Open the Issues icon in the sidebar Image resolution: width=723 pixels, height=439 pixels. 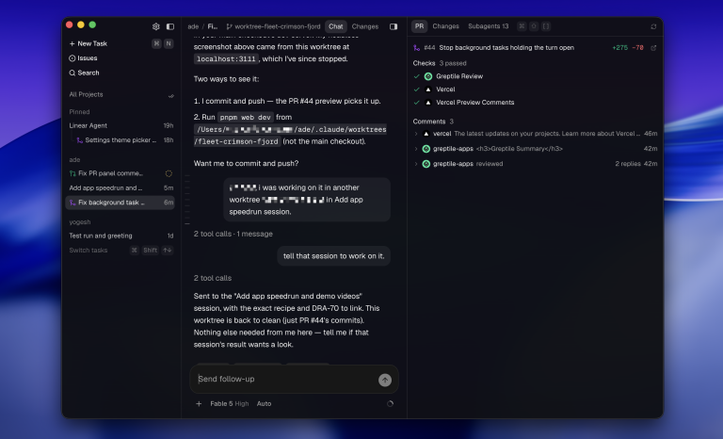(x=72, y=58)
